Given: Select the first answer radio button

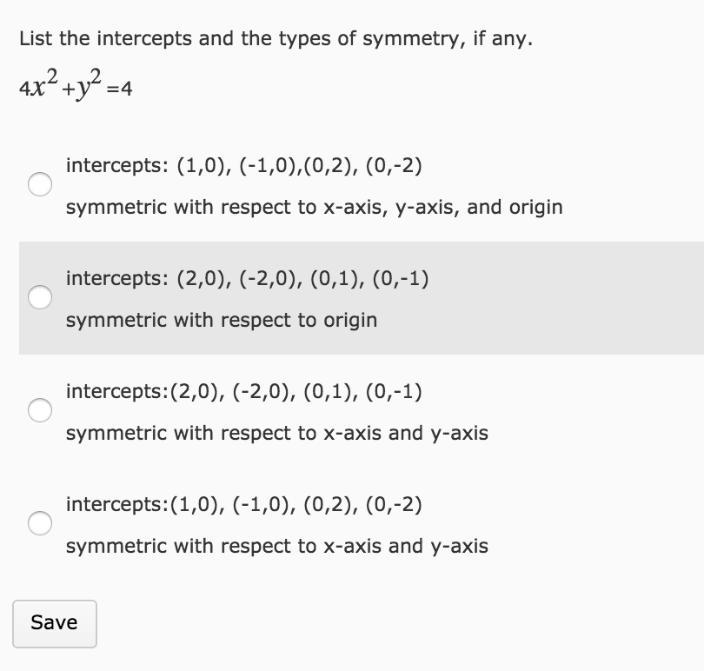Looking at the screenshot, I should 38,185.
